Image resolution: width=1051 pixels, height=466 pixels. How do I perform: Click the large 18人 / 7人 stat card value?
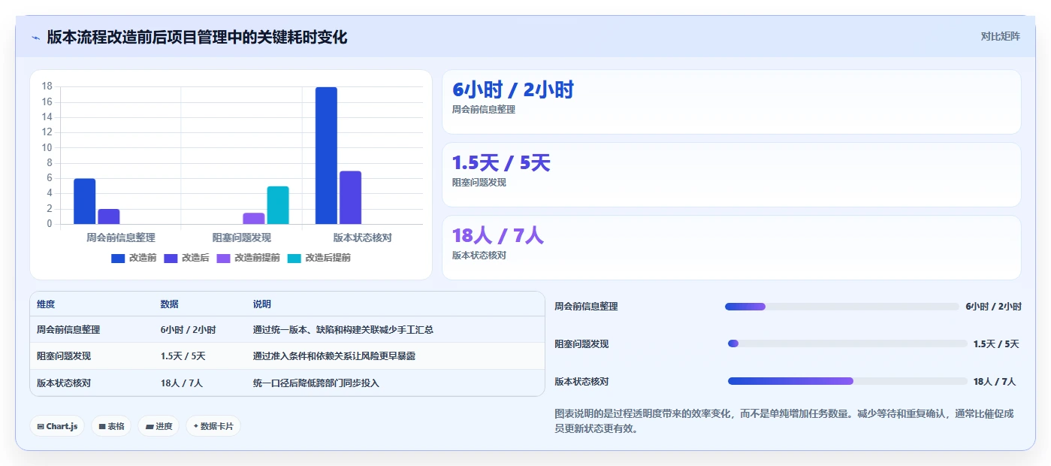coord(498,236)
